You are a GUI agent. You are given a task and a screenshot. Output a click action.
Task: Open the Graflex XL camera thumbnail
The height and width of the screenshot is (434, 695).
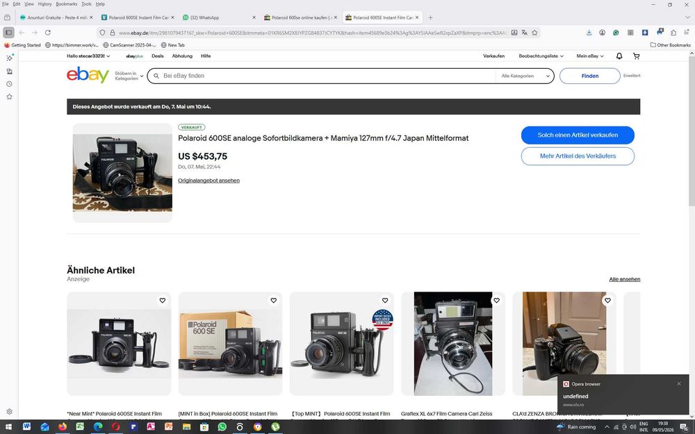tap(452, 344)
